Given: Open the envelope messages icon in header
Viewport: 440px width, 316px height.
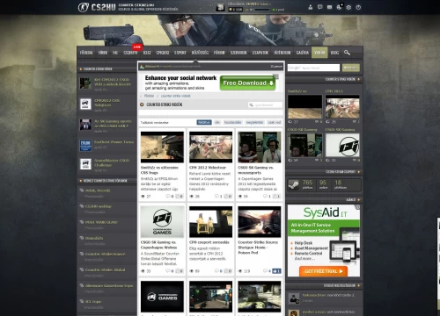Looking at the screenshot, I should [330, 7].
